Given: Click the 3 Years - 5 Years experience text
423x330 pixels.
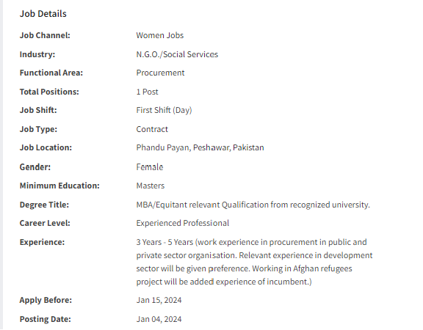Looking at the screenshot, I should (x=164, y=242).
